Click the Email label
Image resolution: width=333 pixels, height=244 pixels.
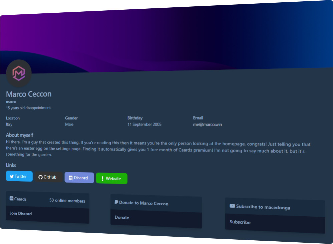pos(198,118)
